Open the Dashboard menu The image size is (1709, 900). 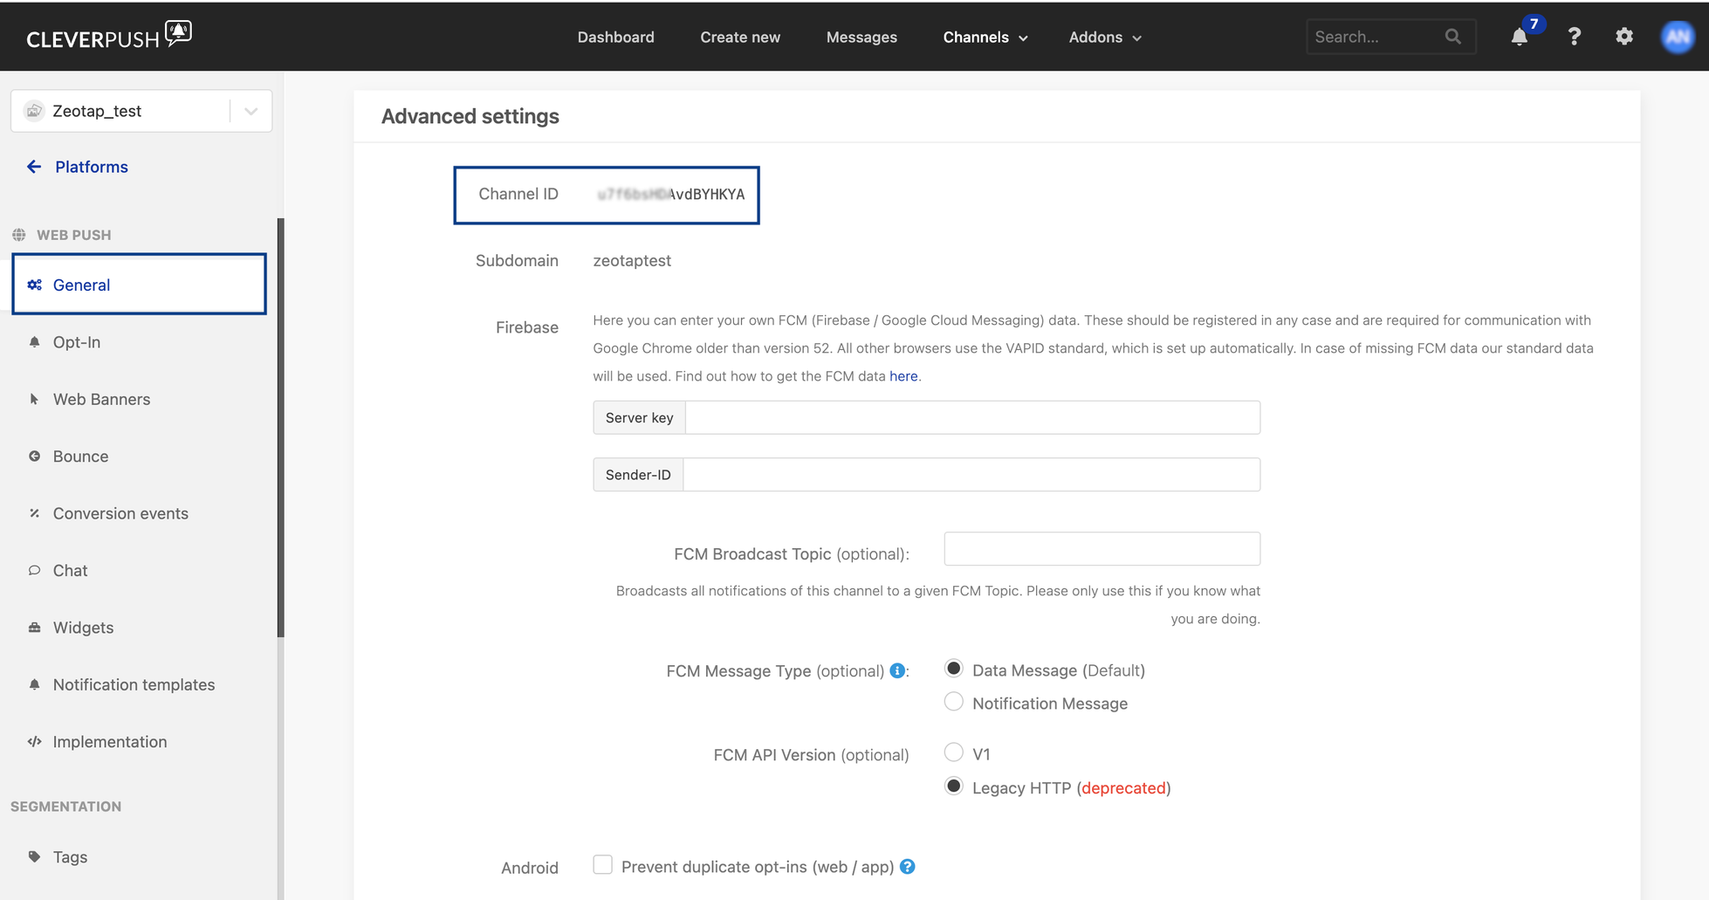(x=615, y=38)
